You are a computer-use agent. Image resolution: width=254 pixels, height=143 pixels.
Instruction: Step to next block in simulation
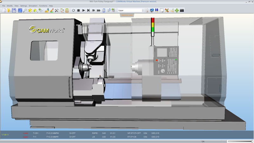89,10
